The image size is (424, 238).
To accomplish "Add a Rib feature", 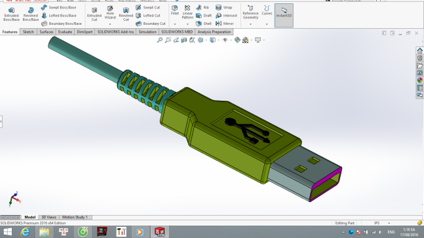I will click(202, 8).
